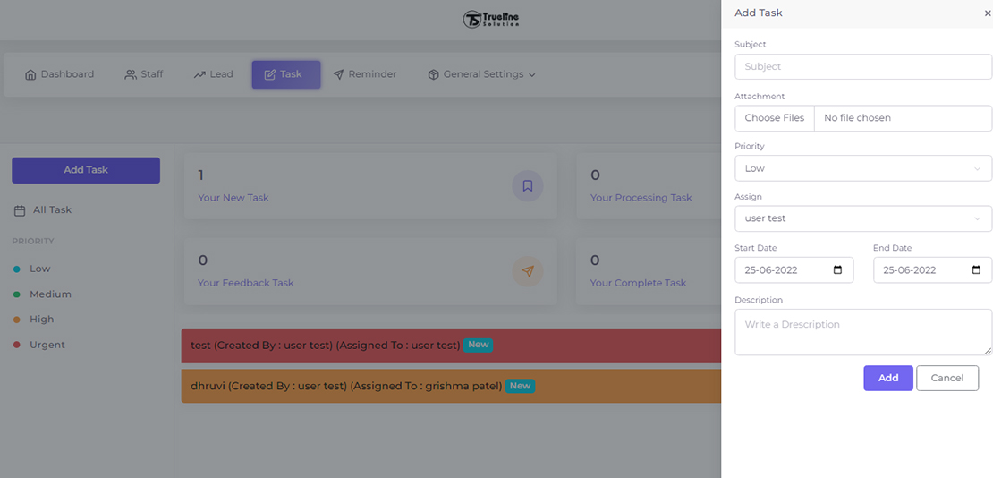Filter tasks by Medium priority
Viewport: 993px width, 478px height.
[x=51, y=294]
